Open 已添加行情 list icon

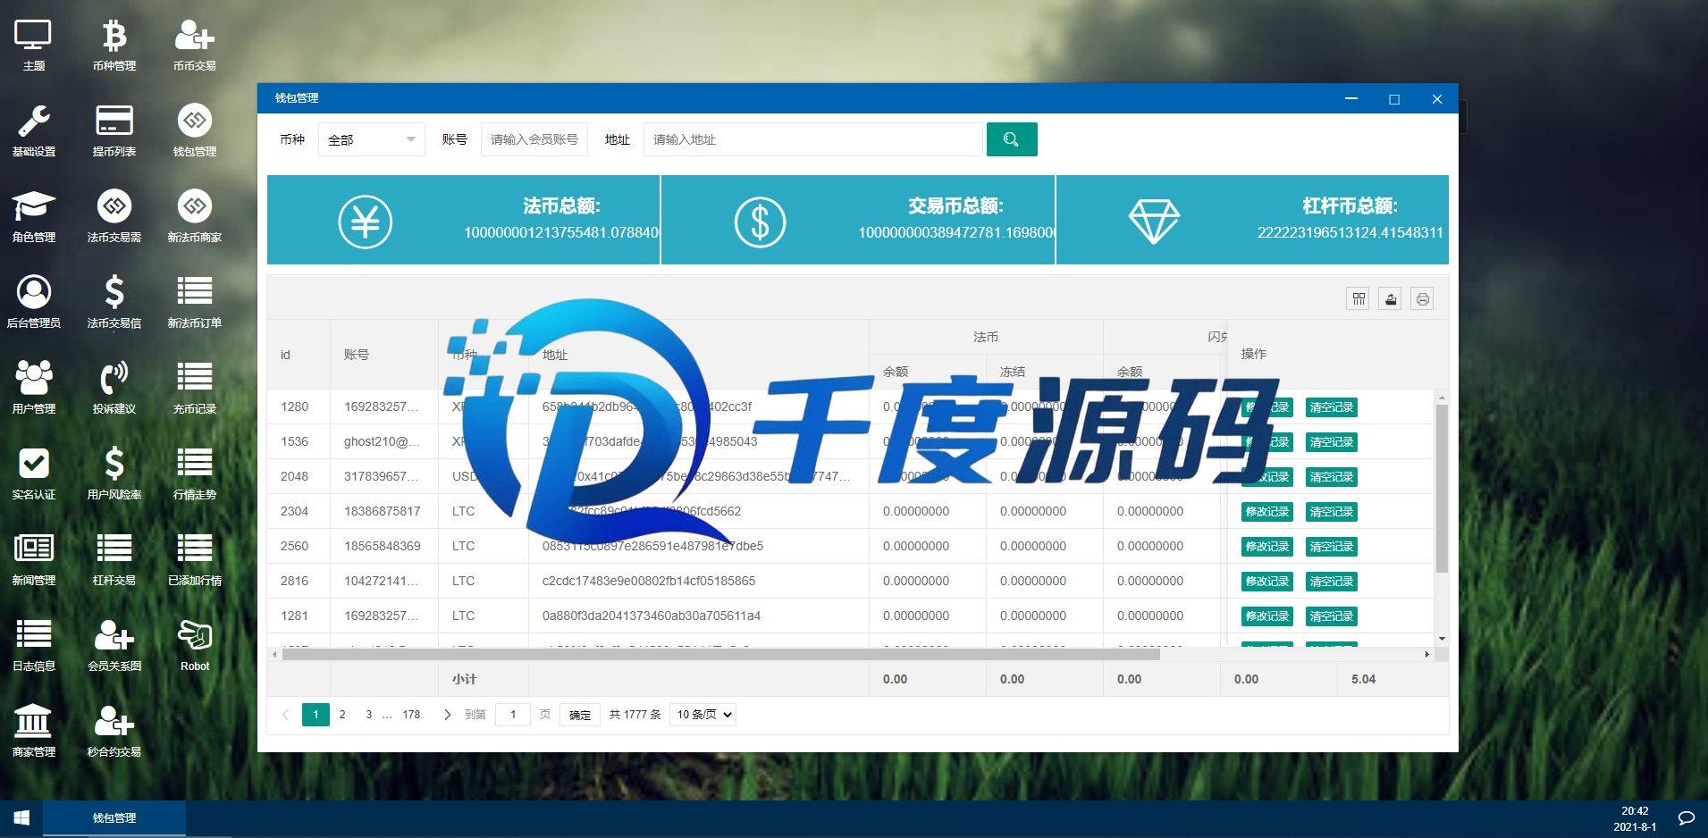coord(195,559)
